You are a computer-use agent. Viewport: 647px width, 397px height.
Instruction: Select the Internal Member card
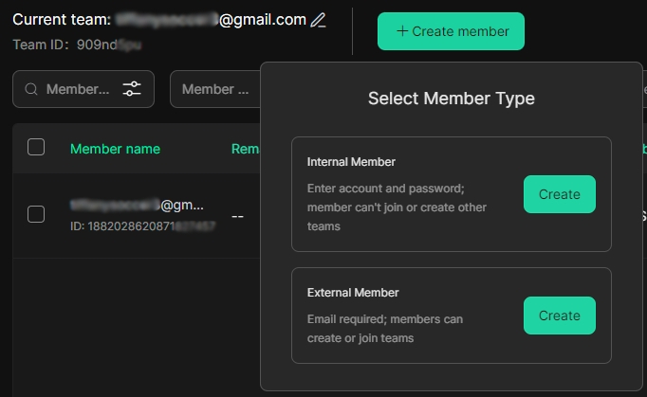pyautogui.click(x=452, y=194)
